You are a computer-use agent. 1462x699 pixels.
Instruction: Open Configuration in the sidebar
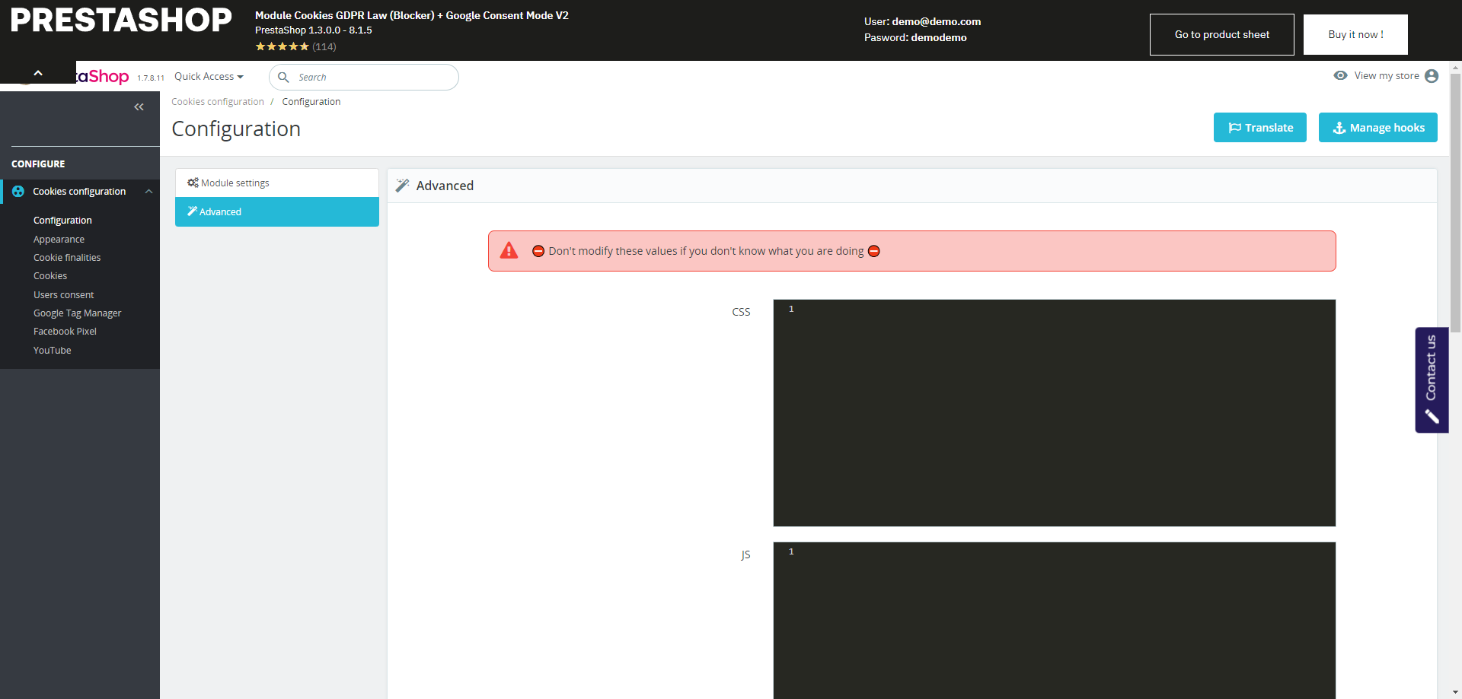[x=62, y=221]
